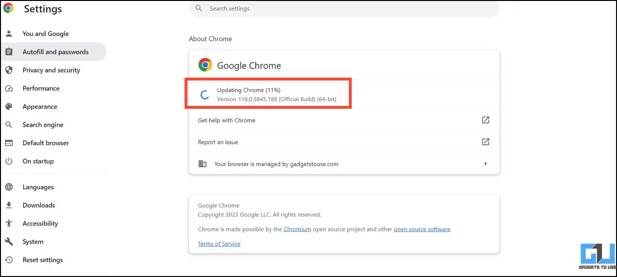Click the Downloads arrow icon
617x277 pixels.
tap(9, 205)
